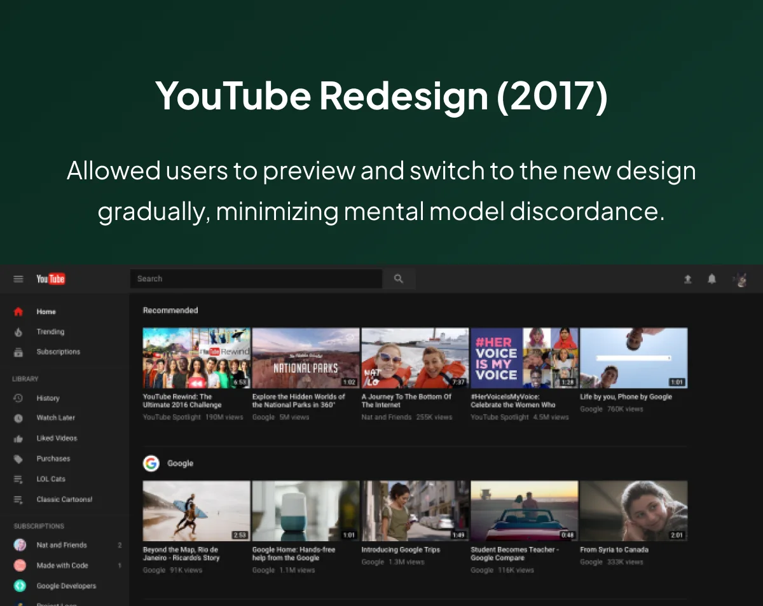
Task: Play Beyond the Map, Rio thumbnail
Action: click(196, 511)
